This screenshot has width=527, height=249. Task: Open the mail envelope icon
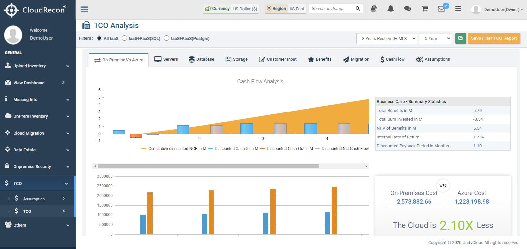coord(442,9)
